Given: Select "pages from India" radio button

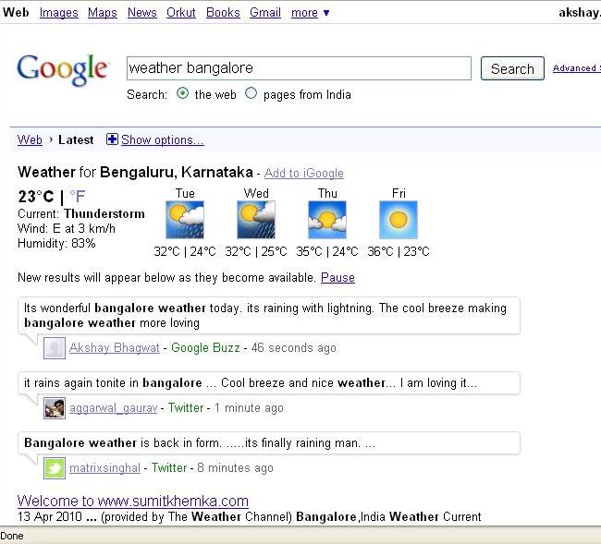Looking at the screenshot, I should point(251,93).
